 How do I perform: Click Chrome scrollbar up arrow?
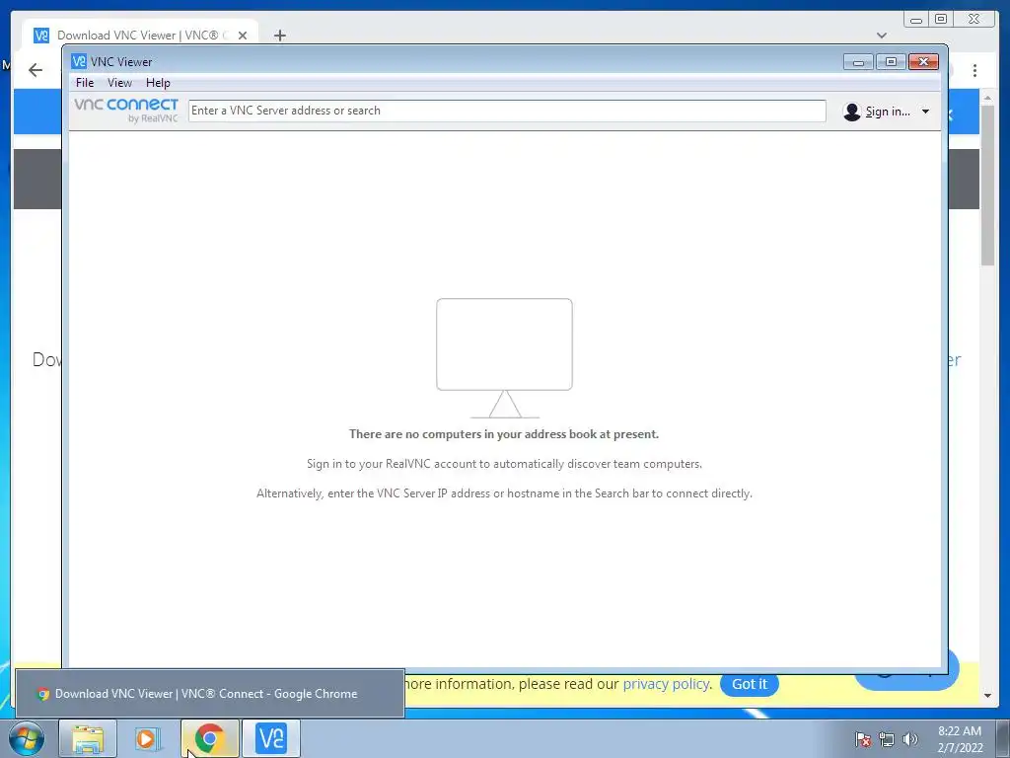tap(987, 98)
